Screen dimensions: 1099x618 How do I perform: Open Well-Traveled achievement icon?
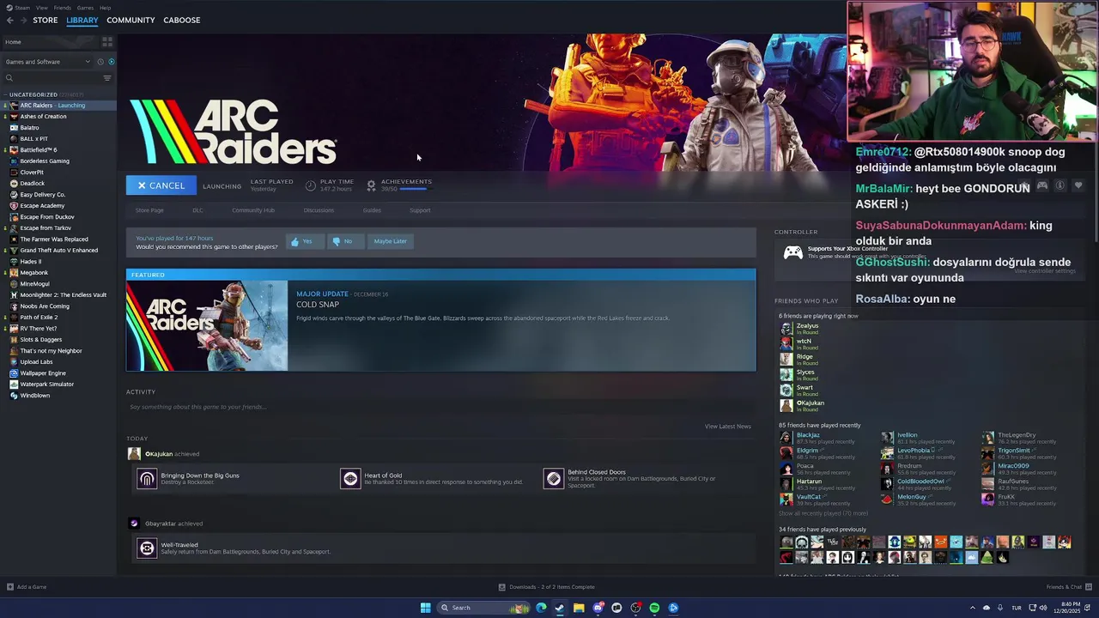pyautogui.click(x=147, y=548)
